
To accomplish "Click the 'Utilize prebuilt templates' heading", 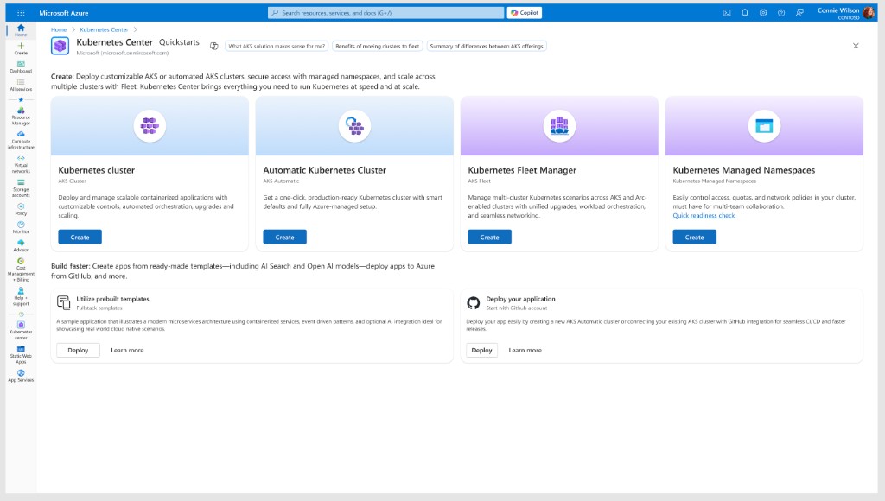I will click(113, 299).
